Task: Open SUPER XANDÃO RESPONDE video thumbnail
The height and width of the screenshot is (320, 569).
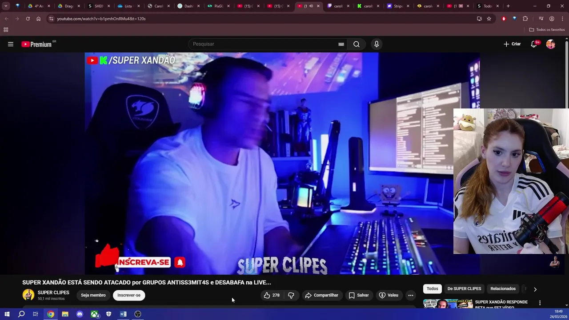Action: coord(448,304)
